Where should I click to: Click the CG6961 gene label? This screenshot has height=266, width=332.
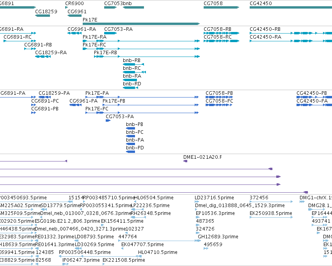(x=77, y=11)
